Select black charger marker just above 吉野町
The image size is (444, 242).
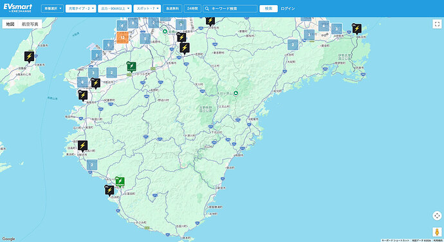(x=185, y=48)
